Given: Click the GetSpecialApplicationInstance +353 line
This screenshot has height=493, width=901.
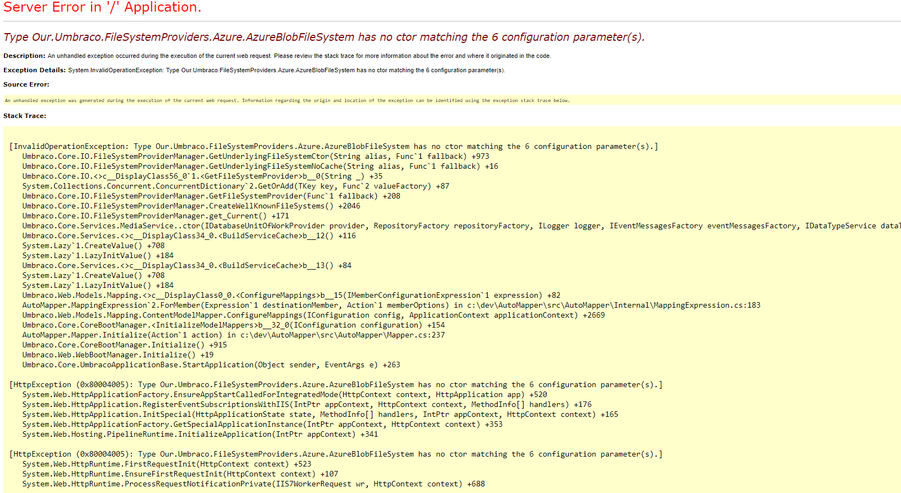Looking at the screenshot, I should point(263,424).
